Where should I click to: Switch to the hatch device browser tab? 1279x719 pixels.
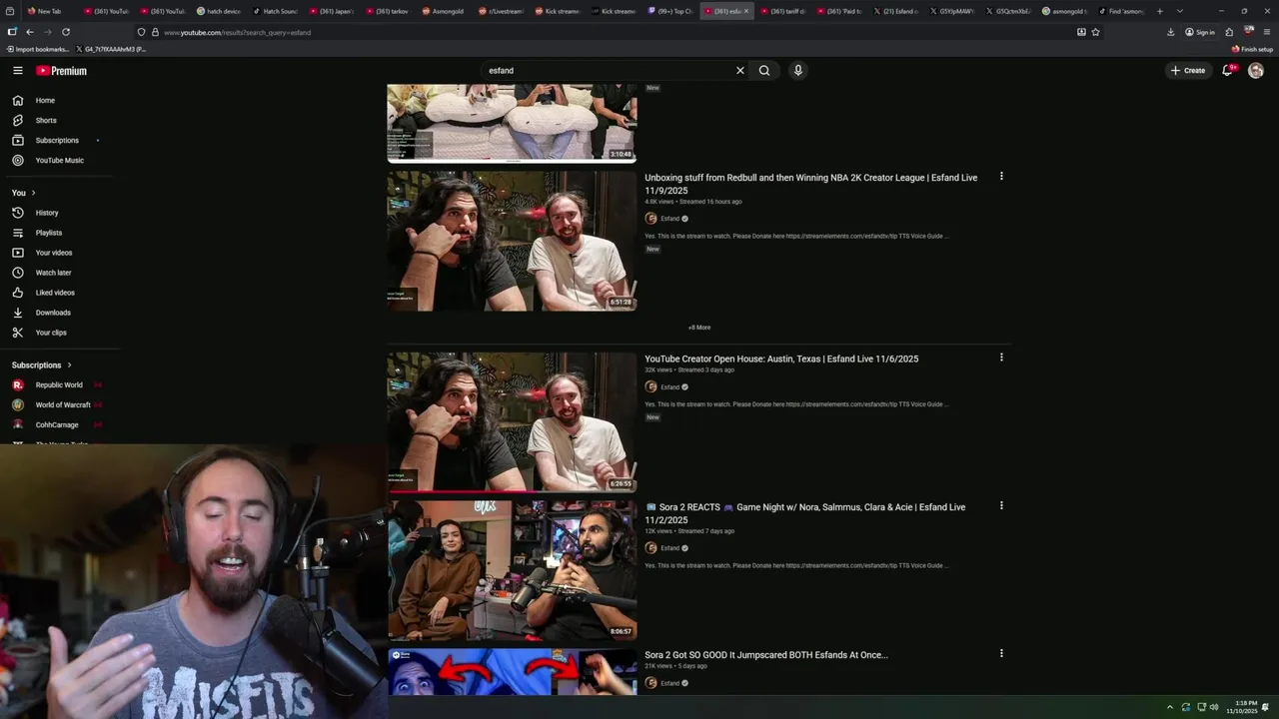tap(219, 11)
